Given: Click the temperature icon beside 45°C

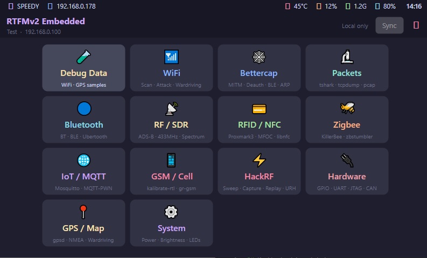Looking at the screenshot, I should (x=288, y=6).
